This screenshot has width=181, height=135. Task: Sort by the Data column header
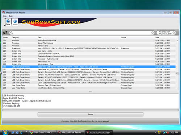pos(39,38)
